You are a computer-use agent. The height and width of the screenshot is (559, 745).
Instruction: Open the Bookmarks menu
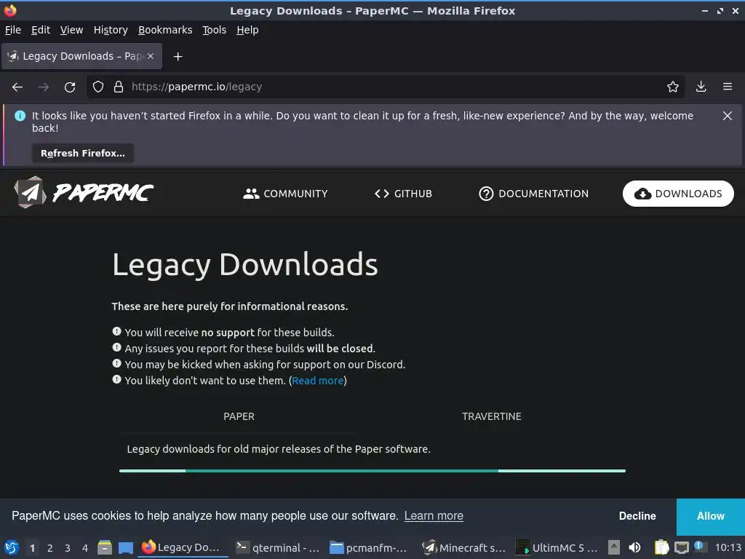(165, 30)
